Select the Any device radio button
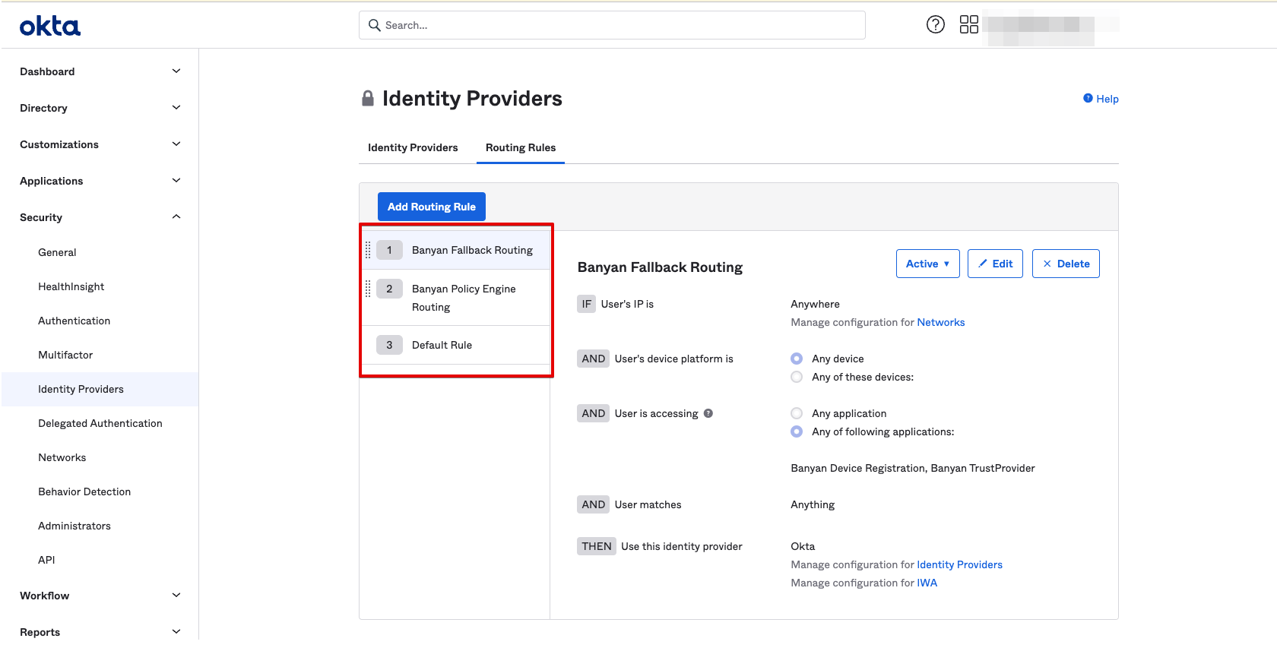 pos(797,359)
